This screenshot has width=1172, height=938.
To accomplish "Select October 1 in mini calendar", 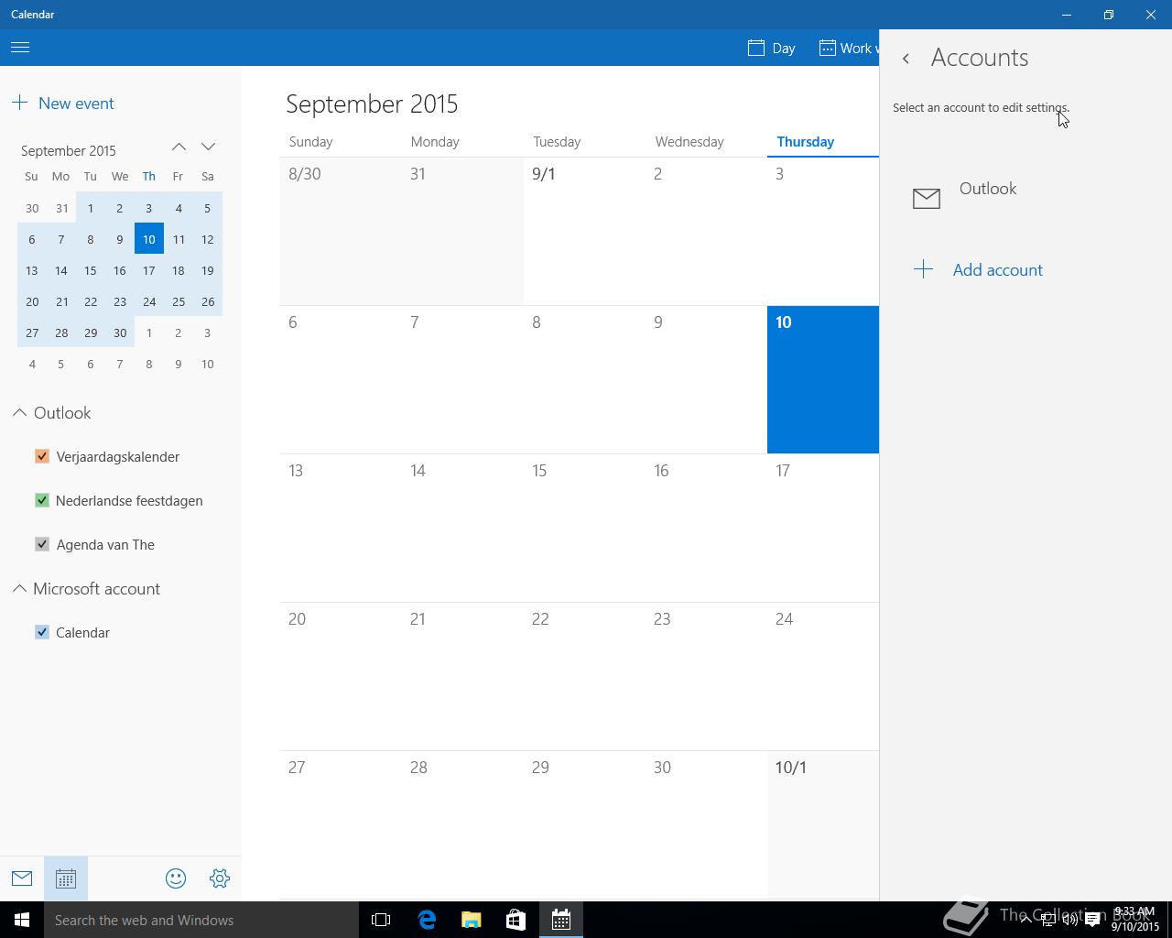I will click(x=148, y=333).
